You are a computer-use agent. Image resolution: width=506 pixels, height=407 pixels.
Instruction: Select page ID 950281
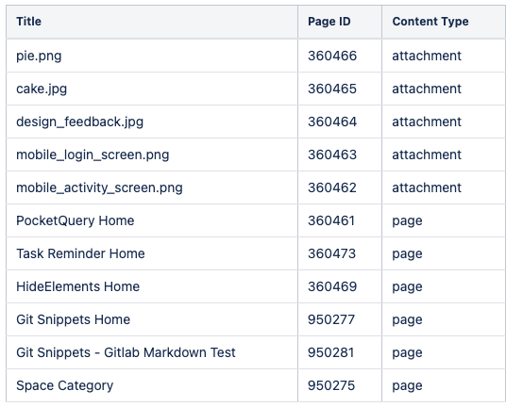tap(330, 352)
